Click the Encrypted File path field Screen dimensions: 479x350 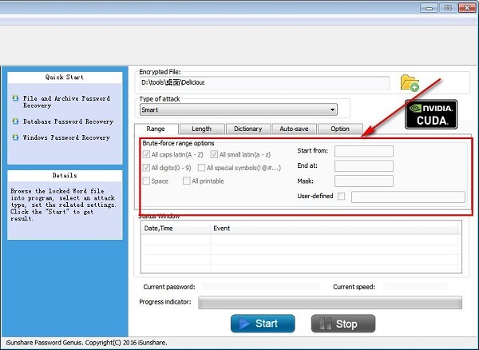pos(264,82)
